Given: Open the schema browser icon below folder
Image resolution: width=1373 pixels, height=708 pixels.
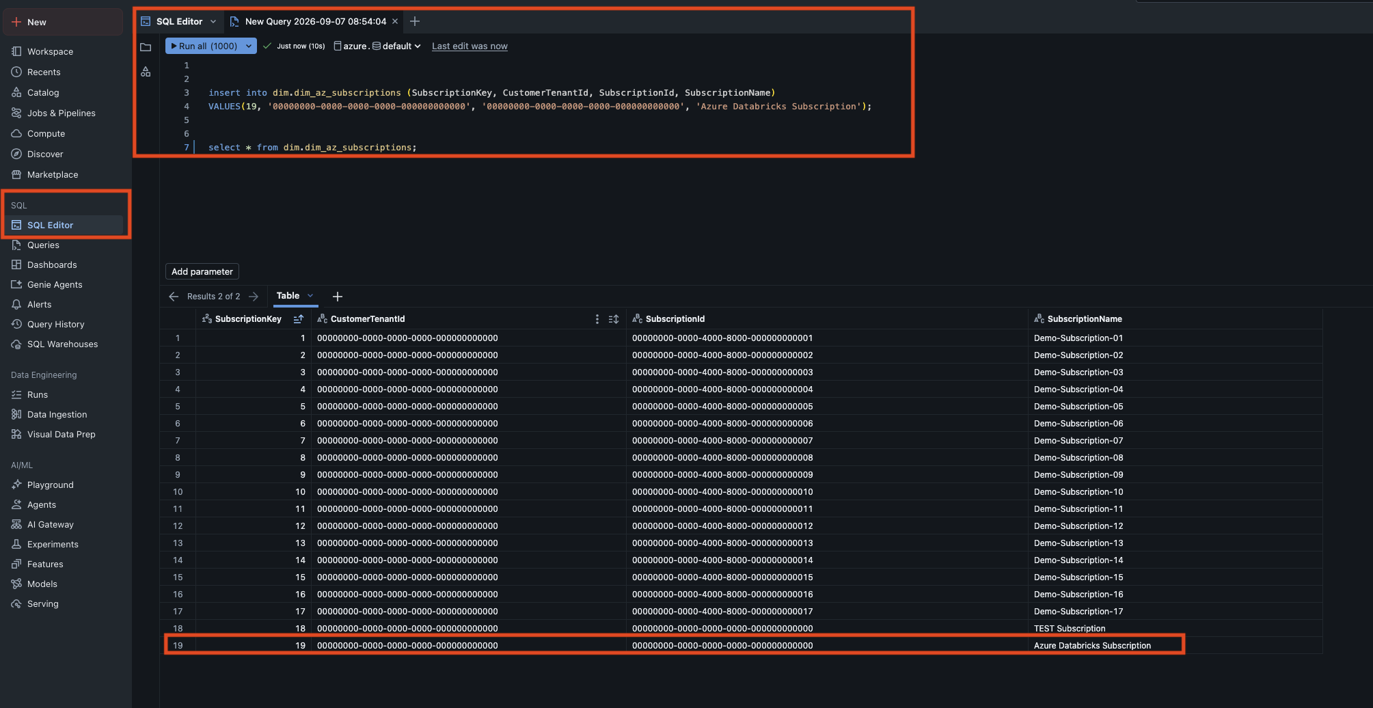Looking at the screenshot, I should pyautogui.click(x=146, y=72).
